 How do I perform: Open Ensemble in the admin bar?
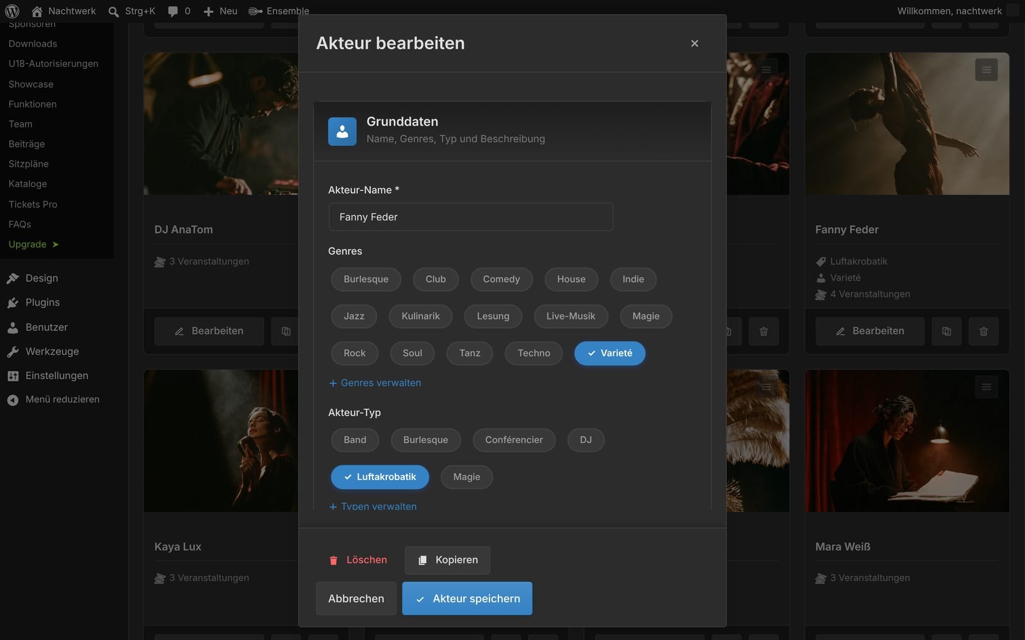279,11
